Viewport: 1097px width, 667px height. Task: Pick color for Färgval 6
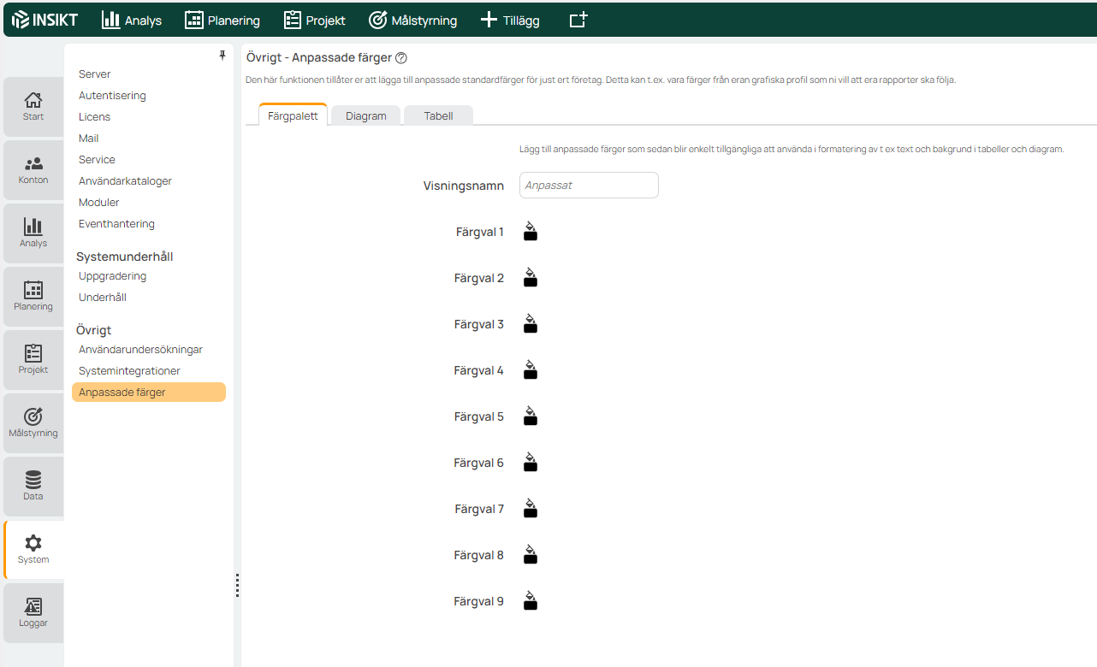tap(531, 463)
